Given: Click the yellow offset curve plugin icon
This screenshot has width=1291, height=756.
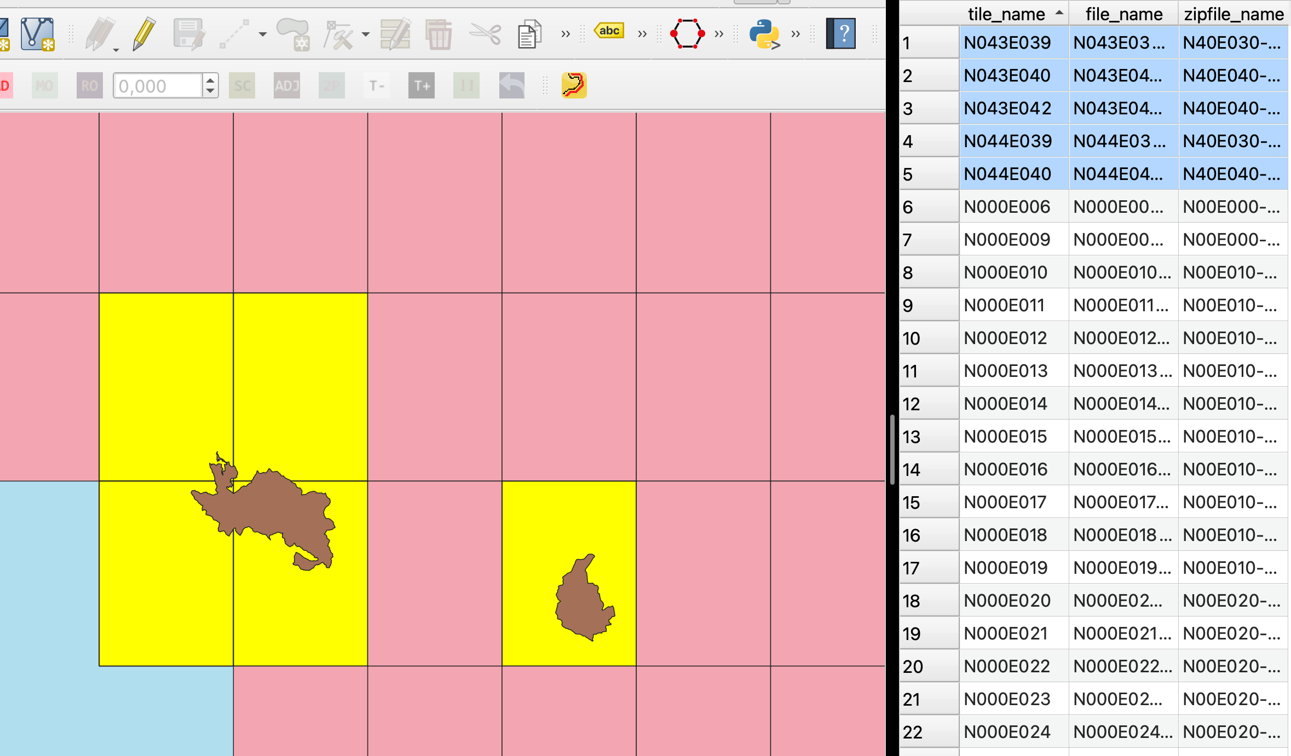Looking at the screenshot, I should (574, 85).
